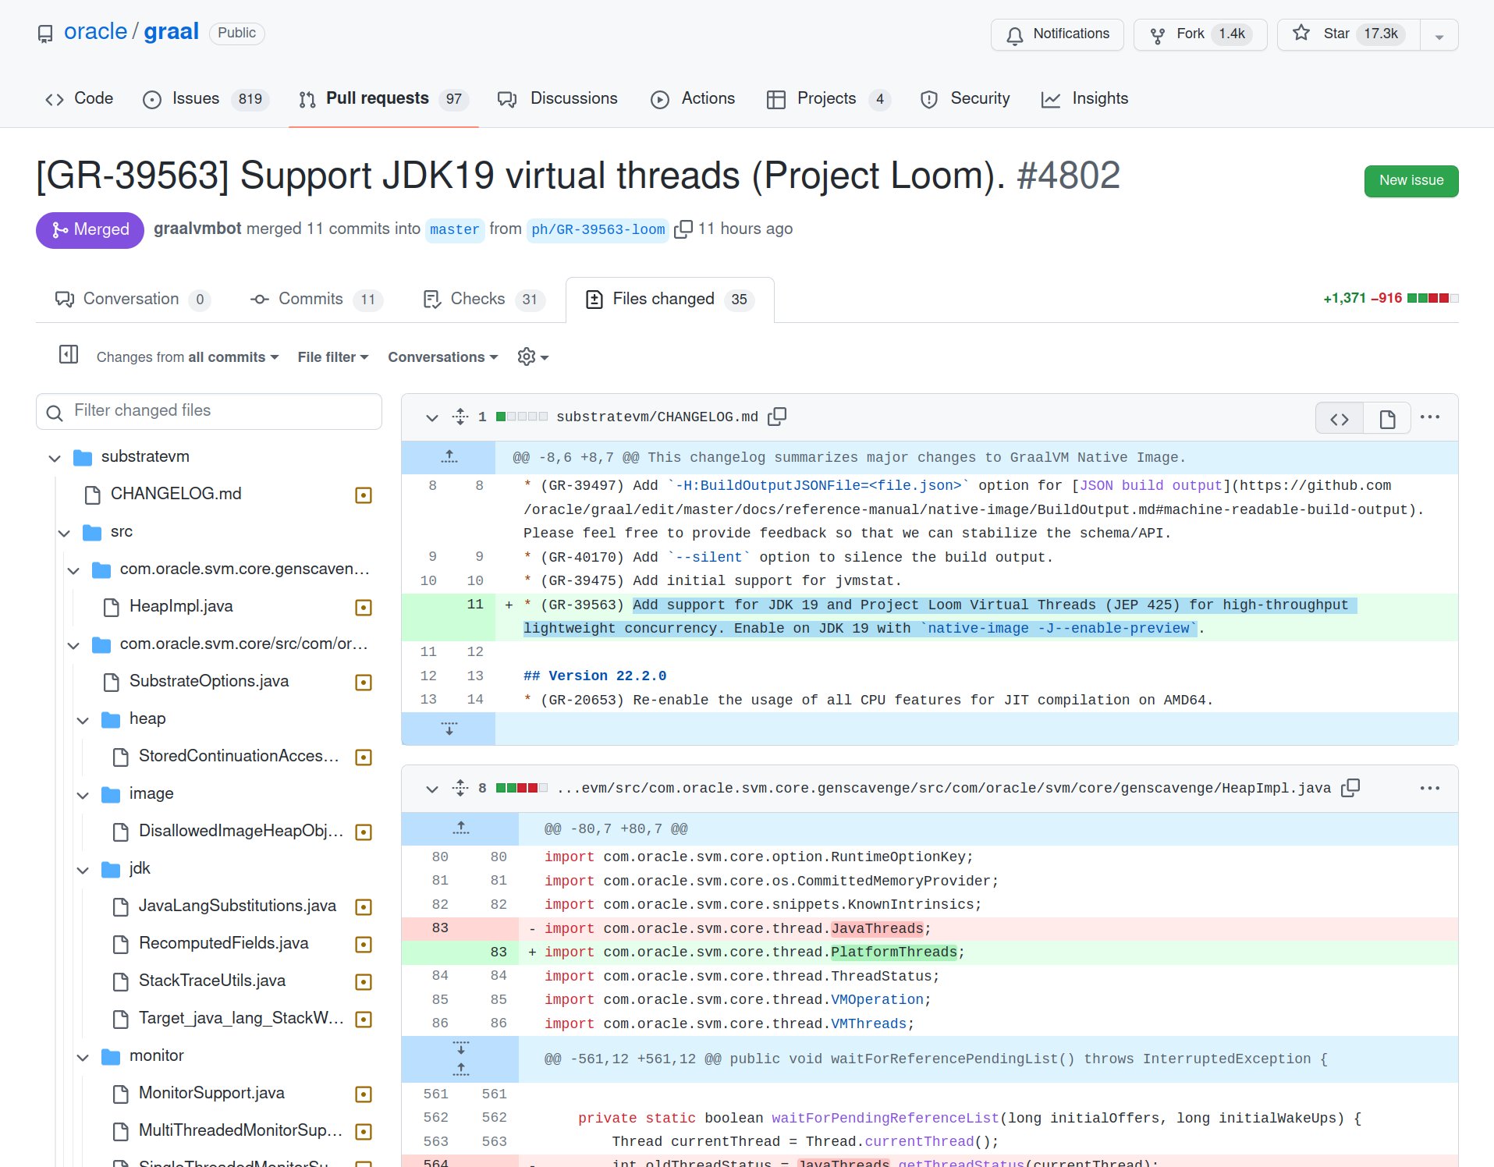Select StackTraceUtils.java in the tree
This screenshot has height=1167, width=1494.
click(x=211, y=981)
